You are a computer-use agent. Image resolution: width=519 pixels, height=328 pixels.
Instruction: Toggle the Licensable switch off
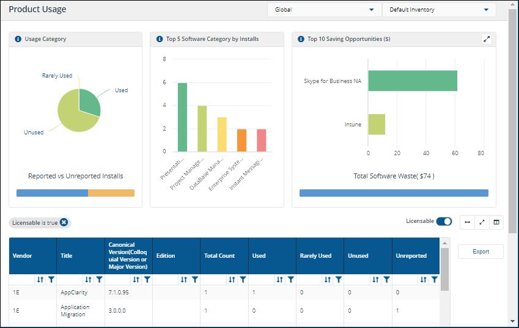pos(444,221)
